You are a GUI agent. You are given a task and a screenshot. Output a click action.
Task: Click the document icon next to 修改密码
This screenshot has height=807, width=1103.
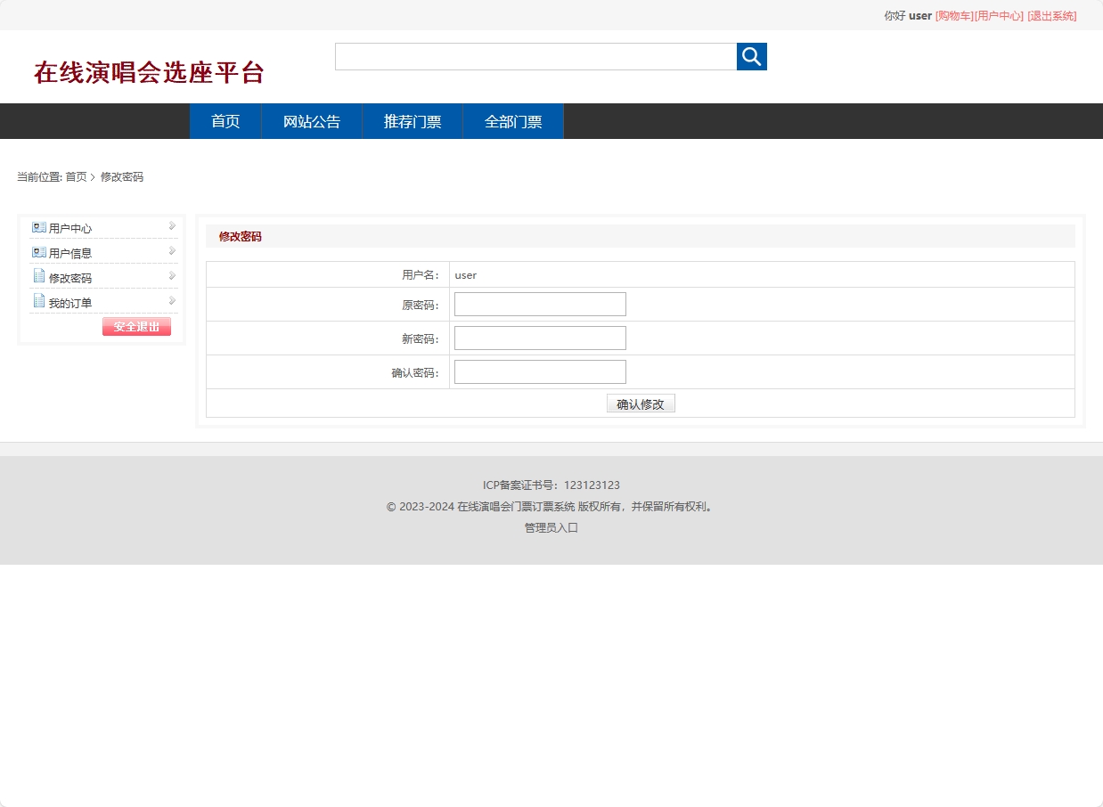coord(39,276)
